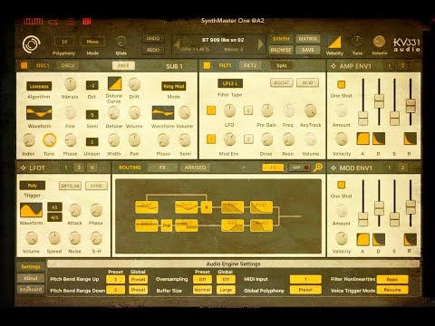This screenshot has height=326, width=435.
Task: Click the filter Reso knob
Action: (288, 139)
